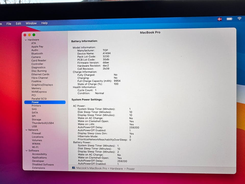Click the Full Charge Capacity value 9954
This screenshot has width=245, height=184.
[x=117, y=81]
